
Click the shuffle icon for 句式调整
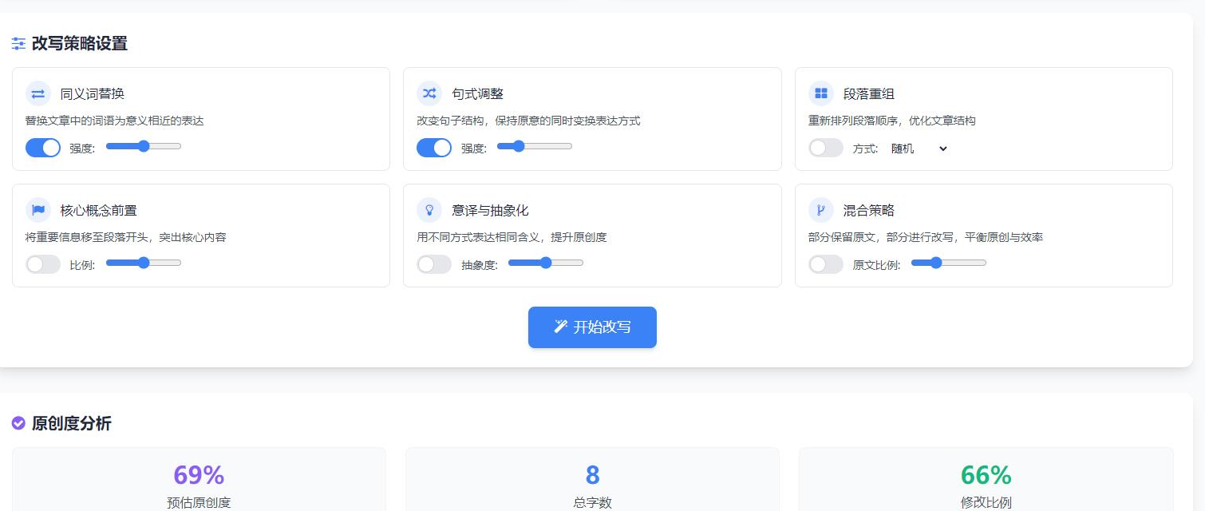429,94
